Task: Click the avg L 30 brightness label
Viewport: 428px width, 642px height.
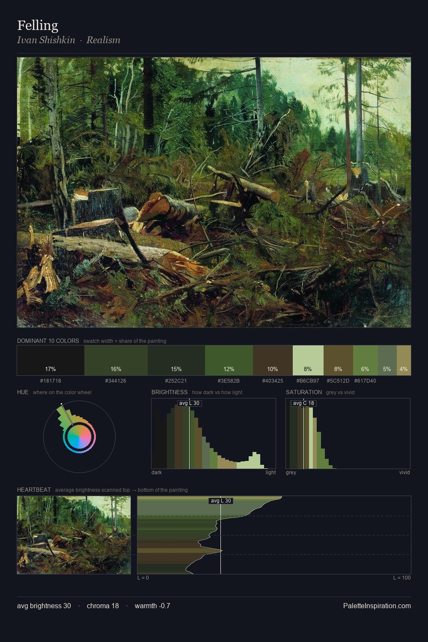Action: [x=189, y=403]
